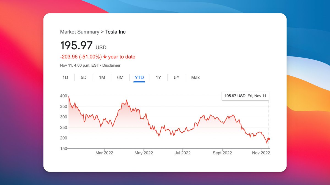Select the 5D time range tab
Viewport: 330px width, 185px height.
(84, 78)
